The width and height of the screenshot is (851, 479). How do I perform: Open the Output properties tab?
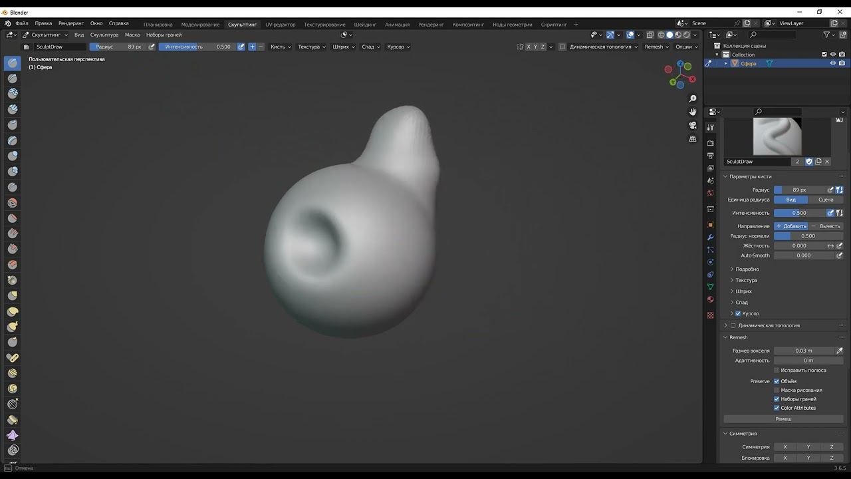711,156
